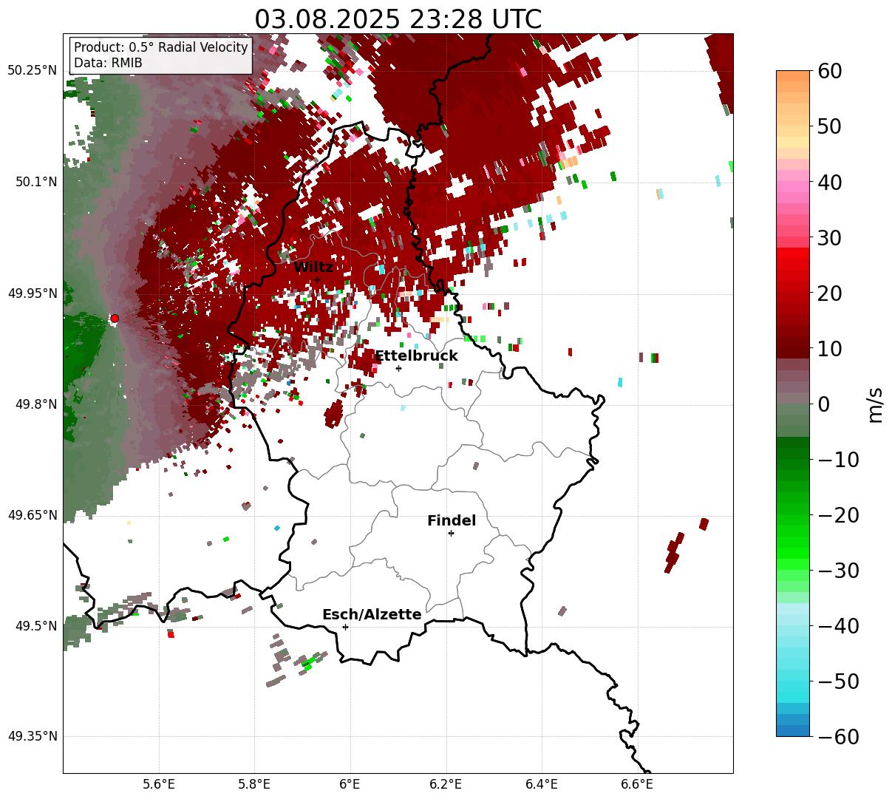The image size is (892, 799).
Task: Click the 6.2°E longitude label
Action: click(x=446, y=784)
